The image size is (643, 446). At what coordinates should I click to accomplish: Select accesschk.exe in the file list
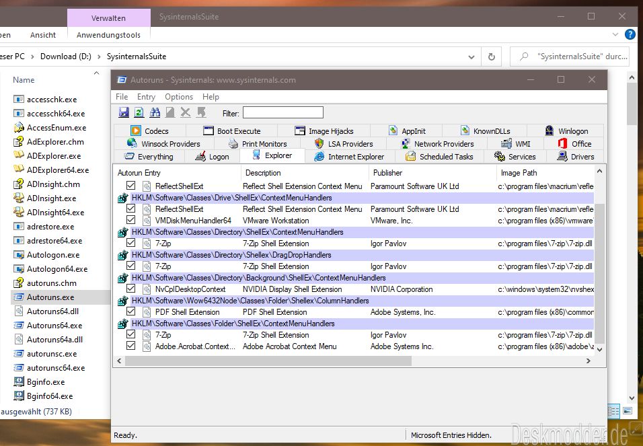(x=52, y=100)
